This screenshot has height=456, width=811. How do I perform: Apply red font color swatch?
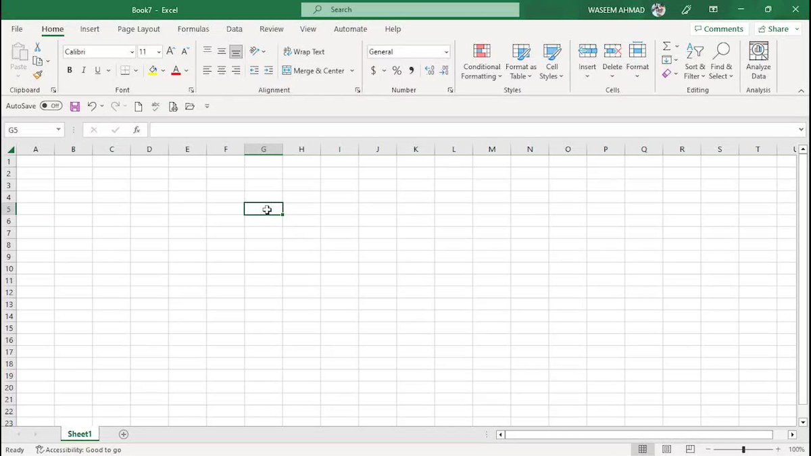176,70
